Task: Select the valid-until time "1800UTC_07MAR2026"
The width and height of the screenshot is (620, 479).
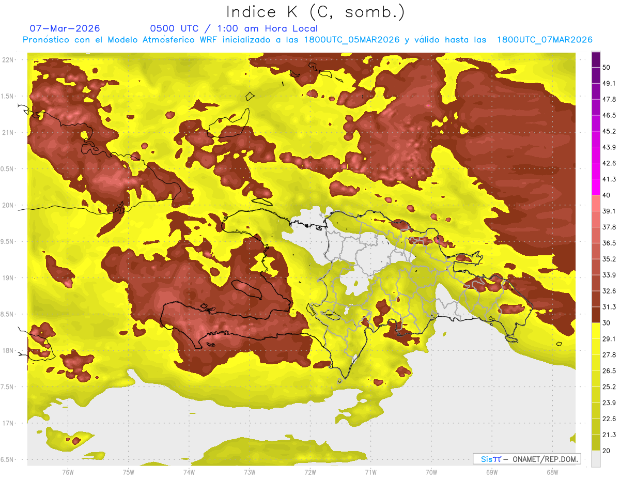Action: [x=544, y=40]
